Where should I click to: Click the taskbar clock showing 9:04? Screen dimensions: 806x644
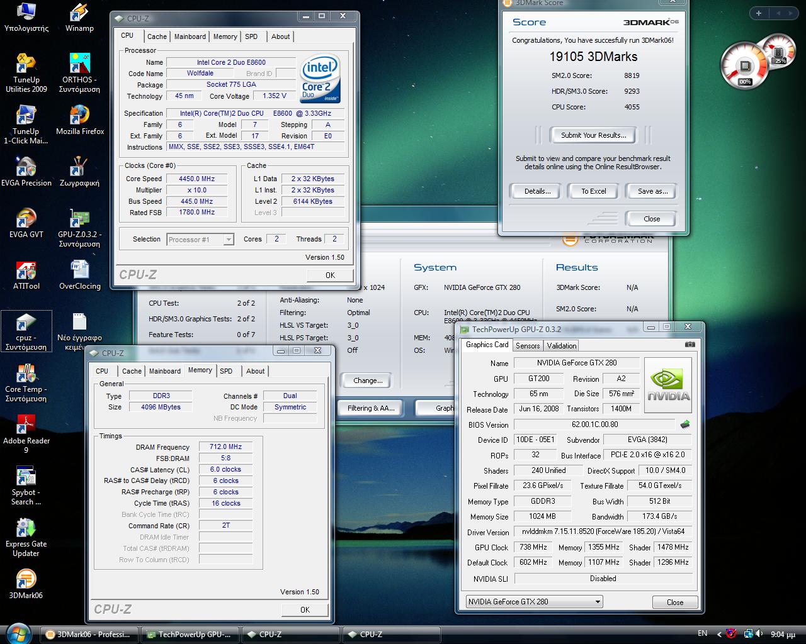pyautogui.click(x=783, y=634)
